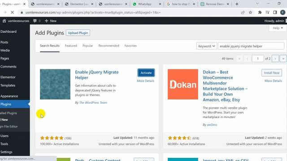The image size is (287, 161).
Task: Go to last page of results
Action: (283, 59)
